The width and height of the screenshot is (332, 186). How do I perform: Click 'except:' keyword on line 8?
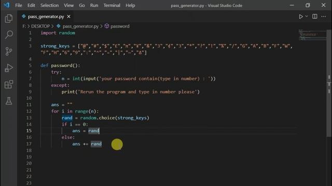[60, 85]
